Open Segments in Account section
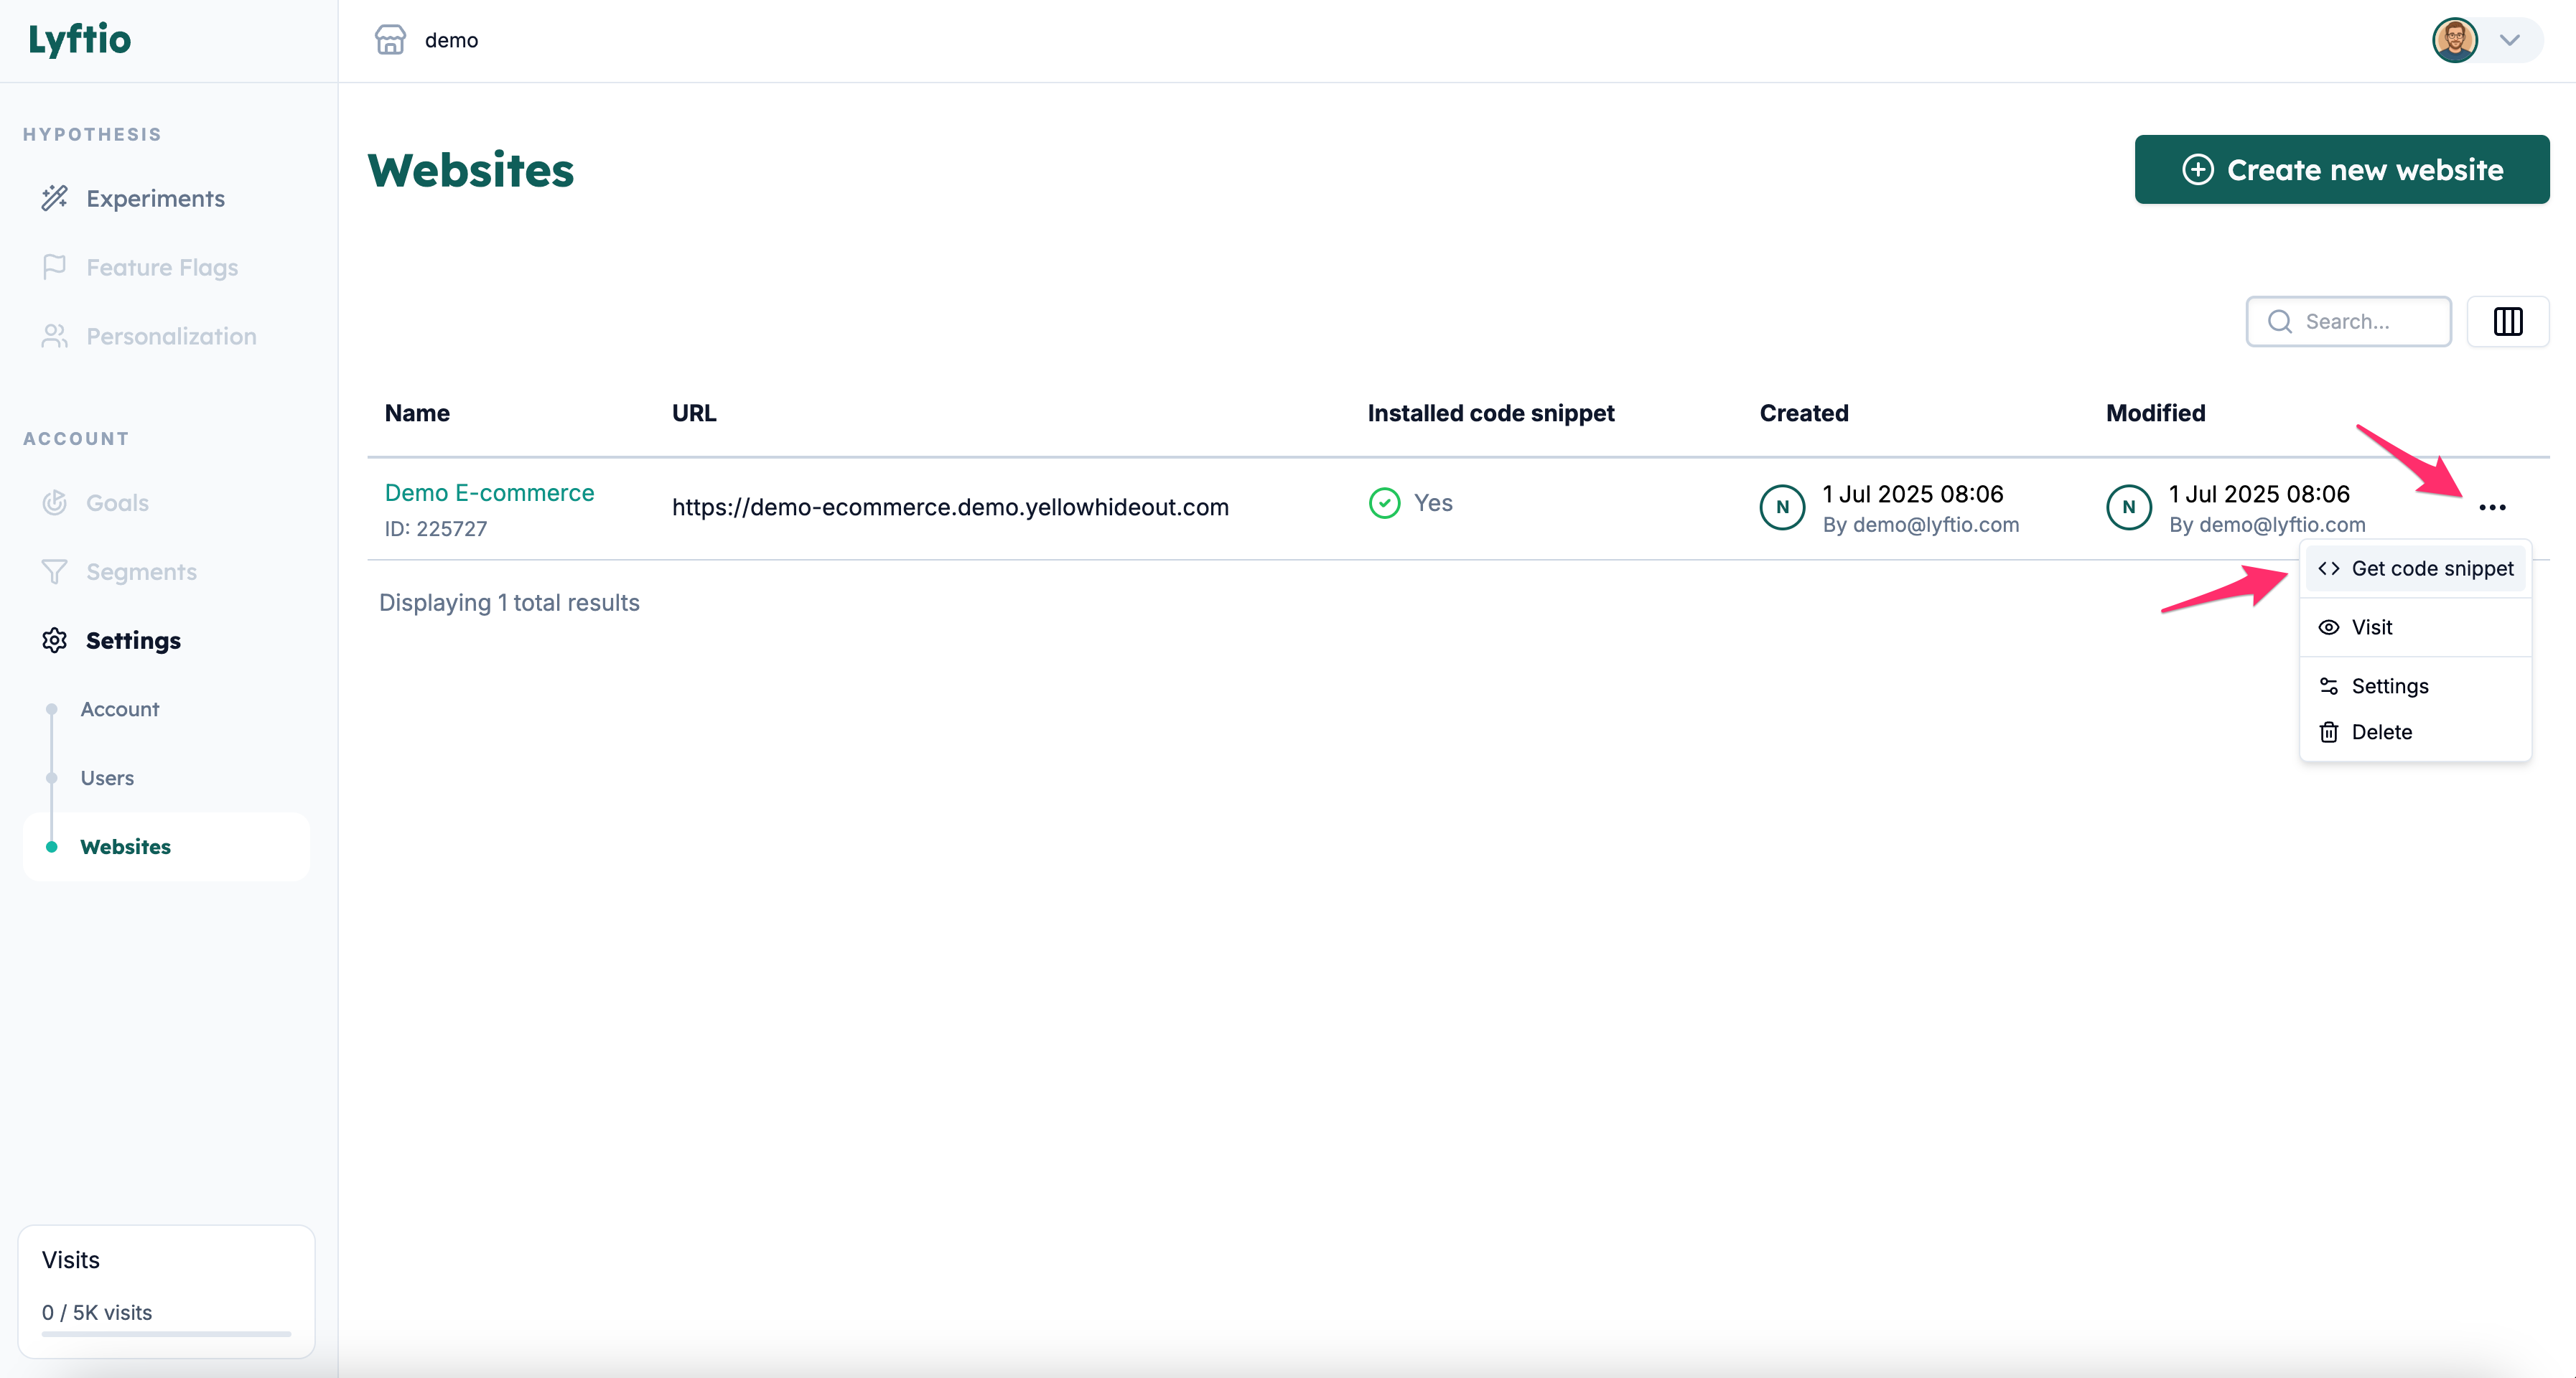This screenshot has height=1378, width=2576. click(140, 571)
